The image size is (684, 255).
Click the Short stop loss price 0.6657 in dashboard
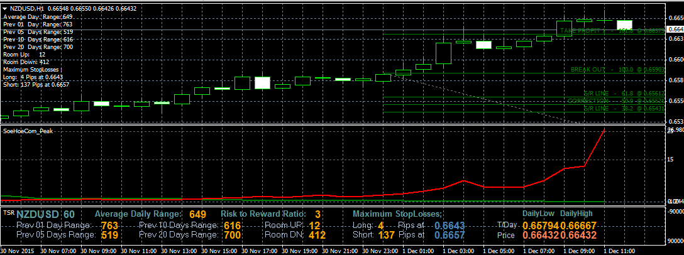click(x=450, y=235)
